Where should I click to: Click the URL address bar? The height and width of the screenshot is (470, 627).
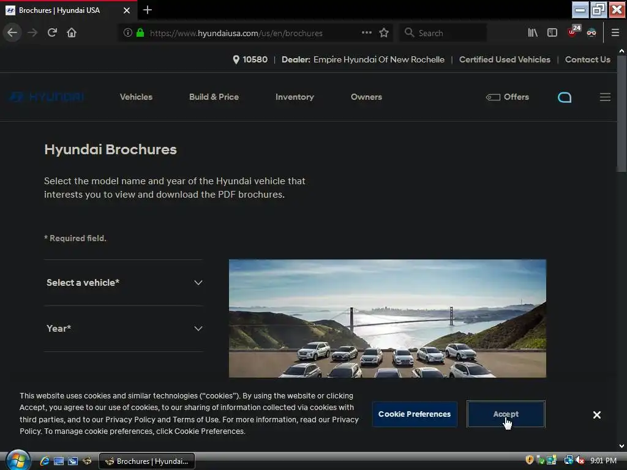(x=236, y=33)
